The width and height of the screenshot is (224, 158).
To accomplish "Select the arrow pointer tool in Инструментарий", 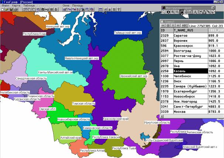I will [164, 12].
